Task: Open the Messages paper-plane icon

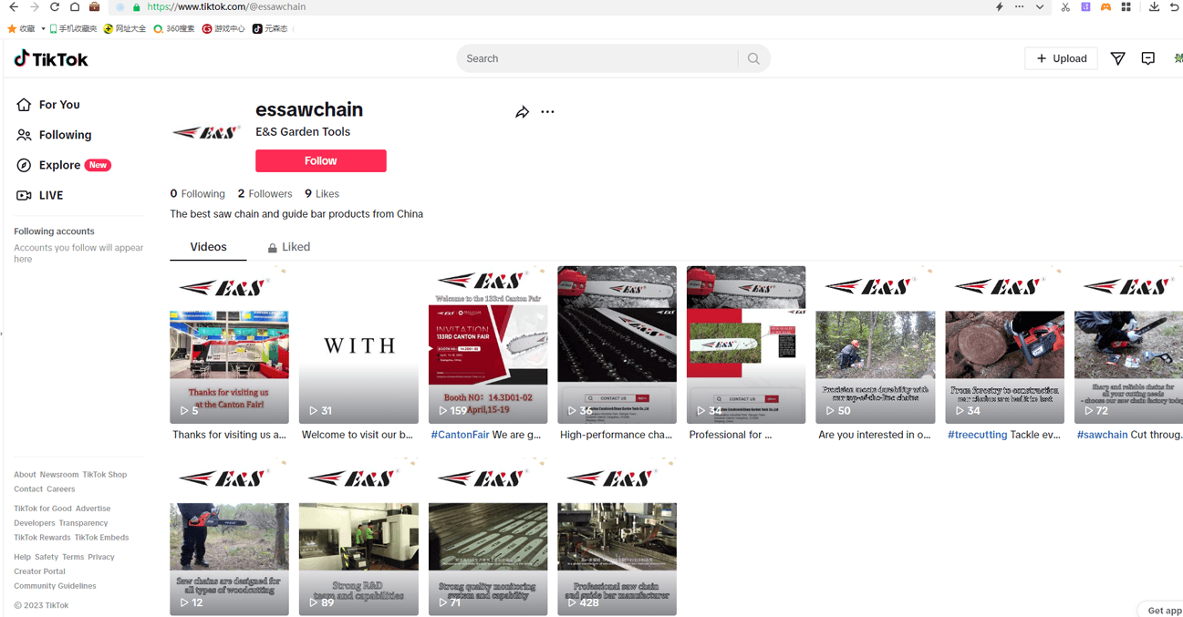Action: (1117, 58)
